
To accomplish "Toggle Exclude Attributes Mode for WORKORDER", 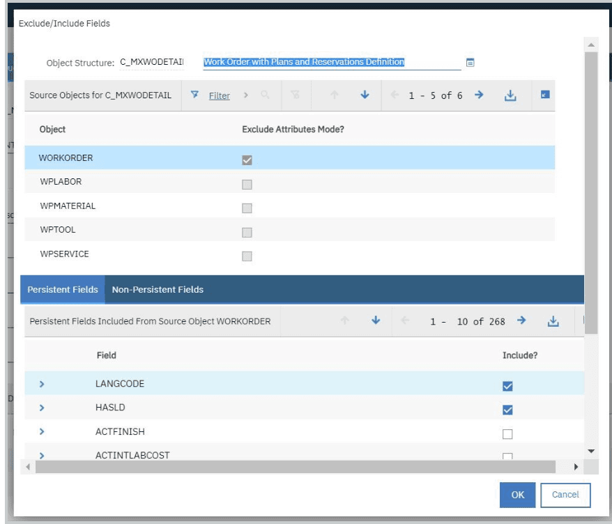I will coord(247,160).
